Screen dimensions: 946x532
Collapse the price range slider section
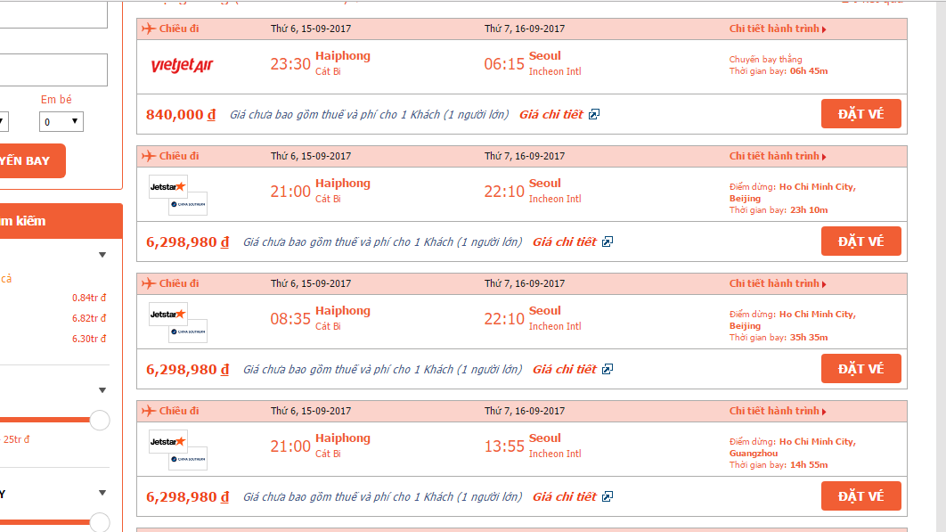tap(102, 390)
